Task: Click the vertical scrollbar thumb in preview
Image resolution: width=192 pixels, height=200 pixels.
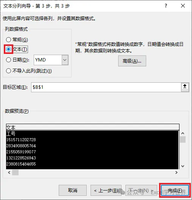Action: point(183,140)
